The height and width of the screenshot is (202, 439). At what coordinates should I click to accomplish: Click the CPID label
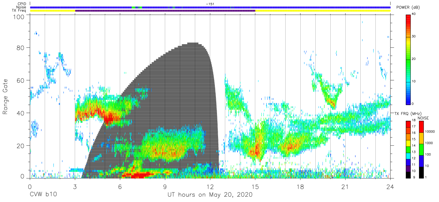click(x=22, y=4)
